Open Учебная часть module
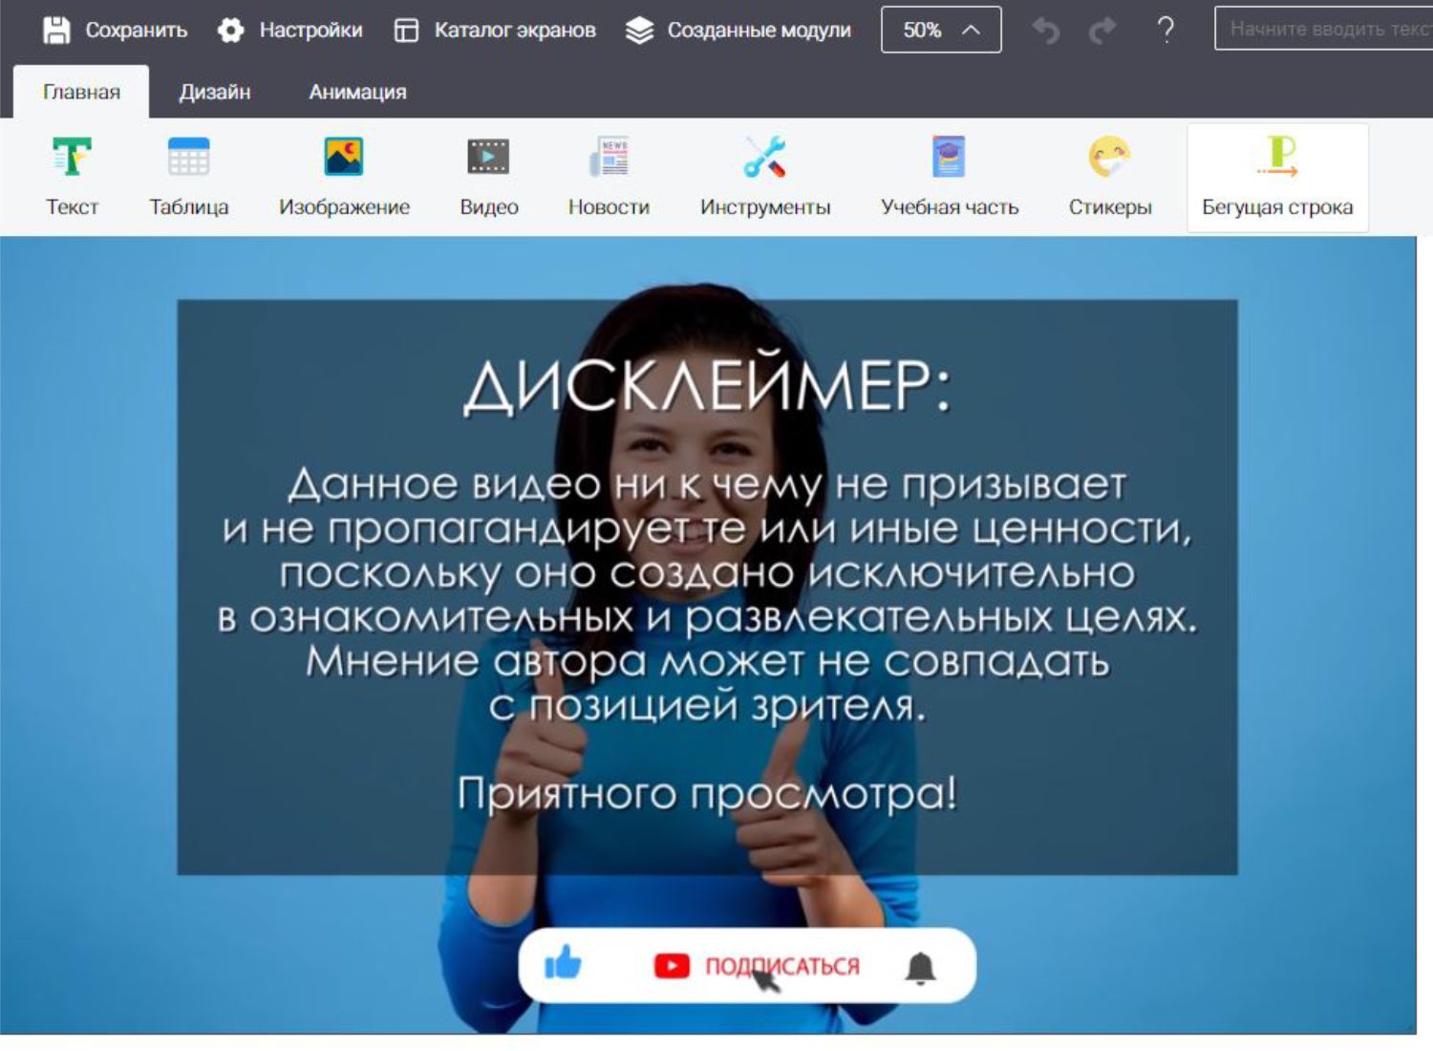1433x1051 pixels. pyautogui.click(x=950, y=177)
